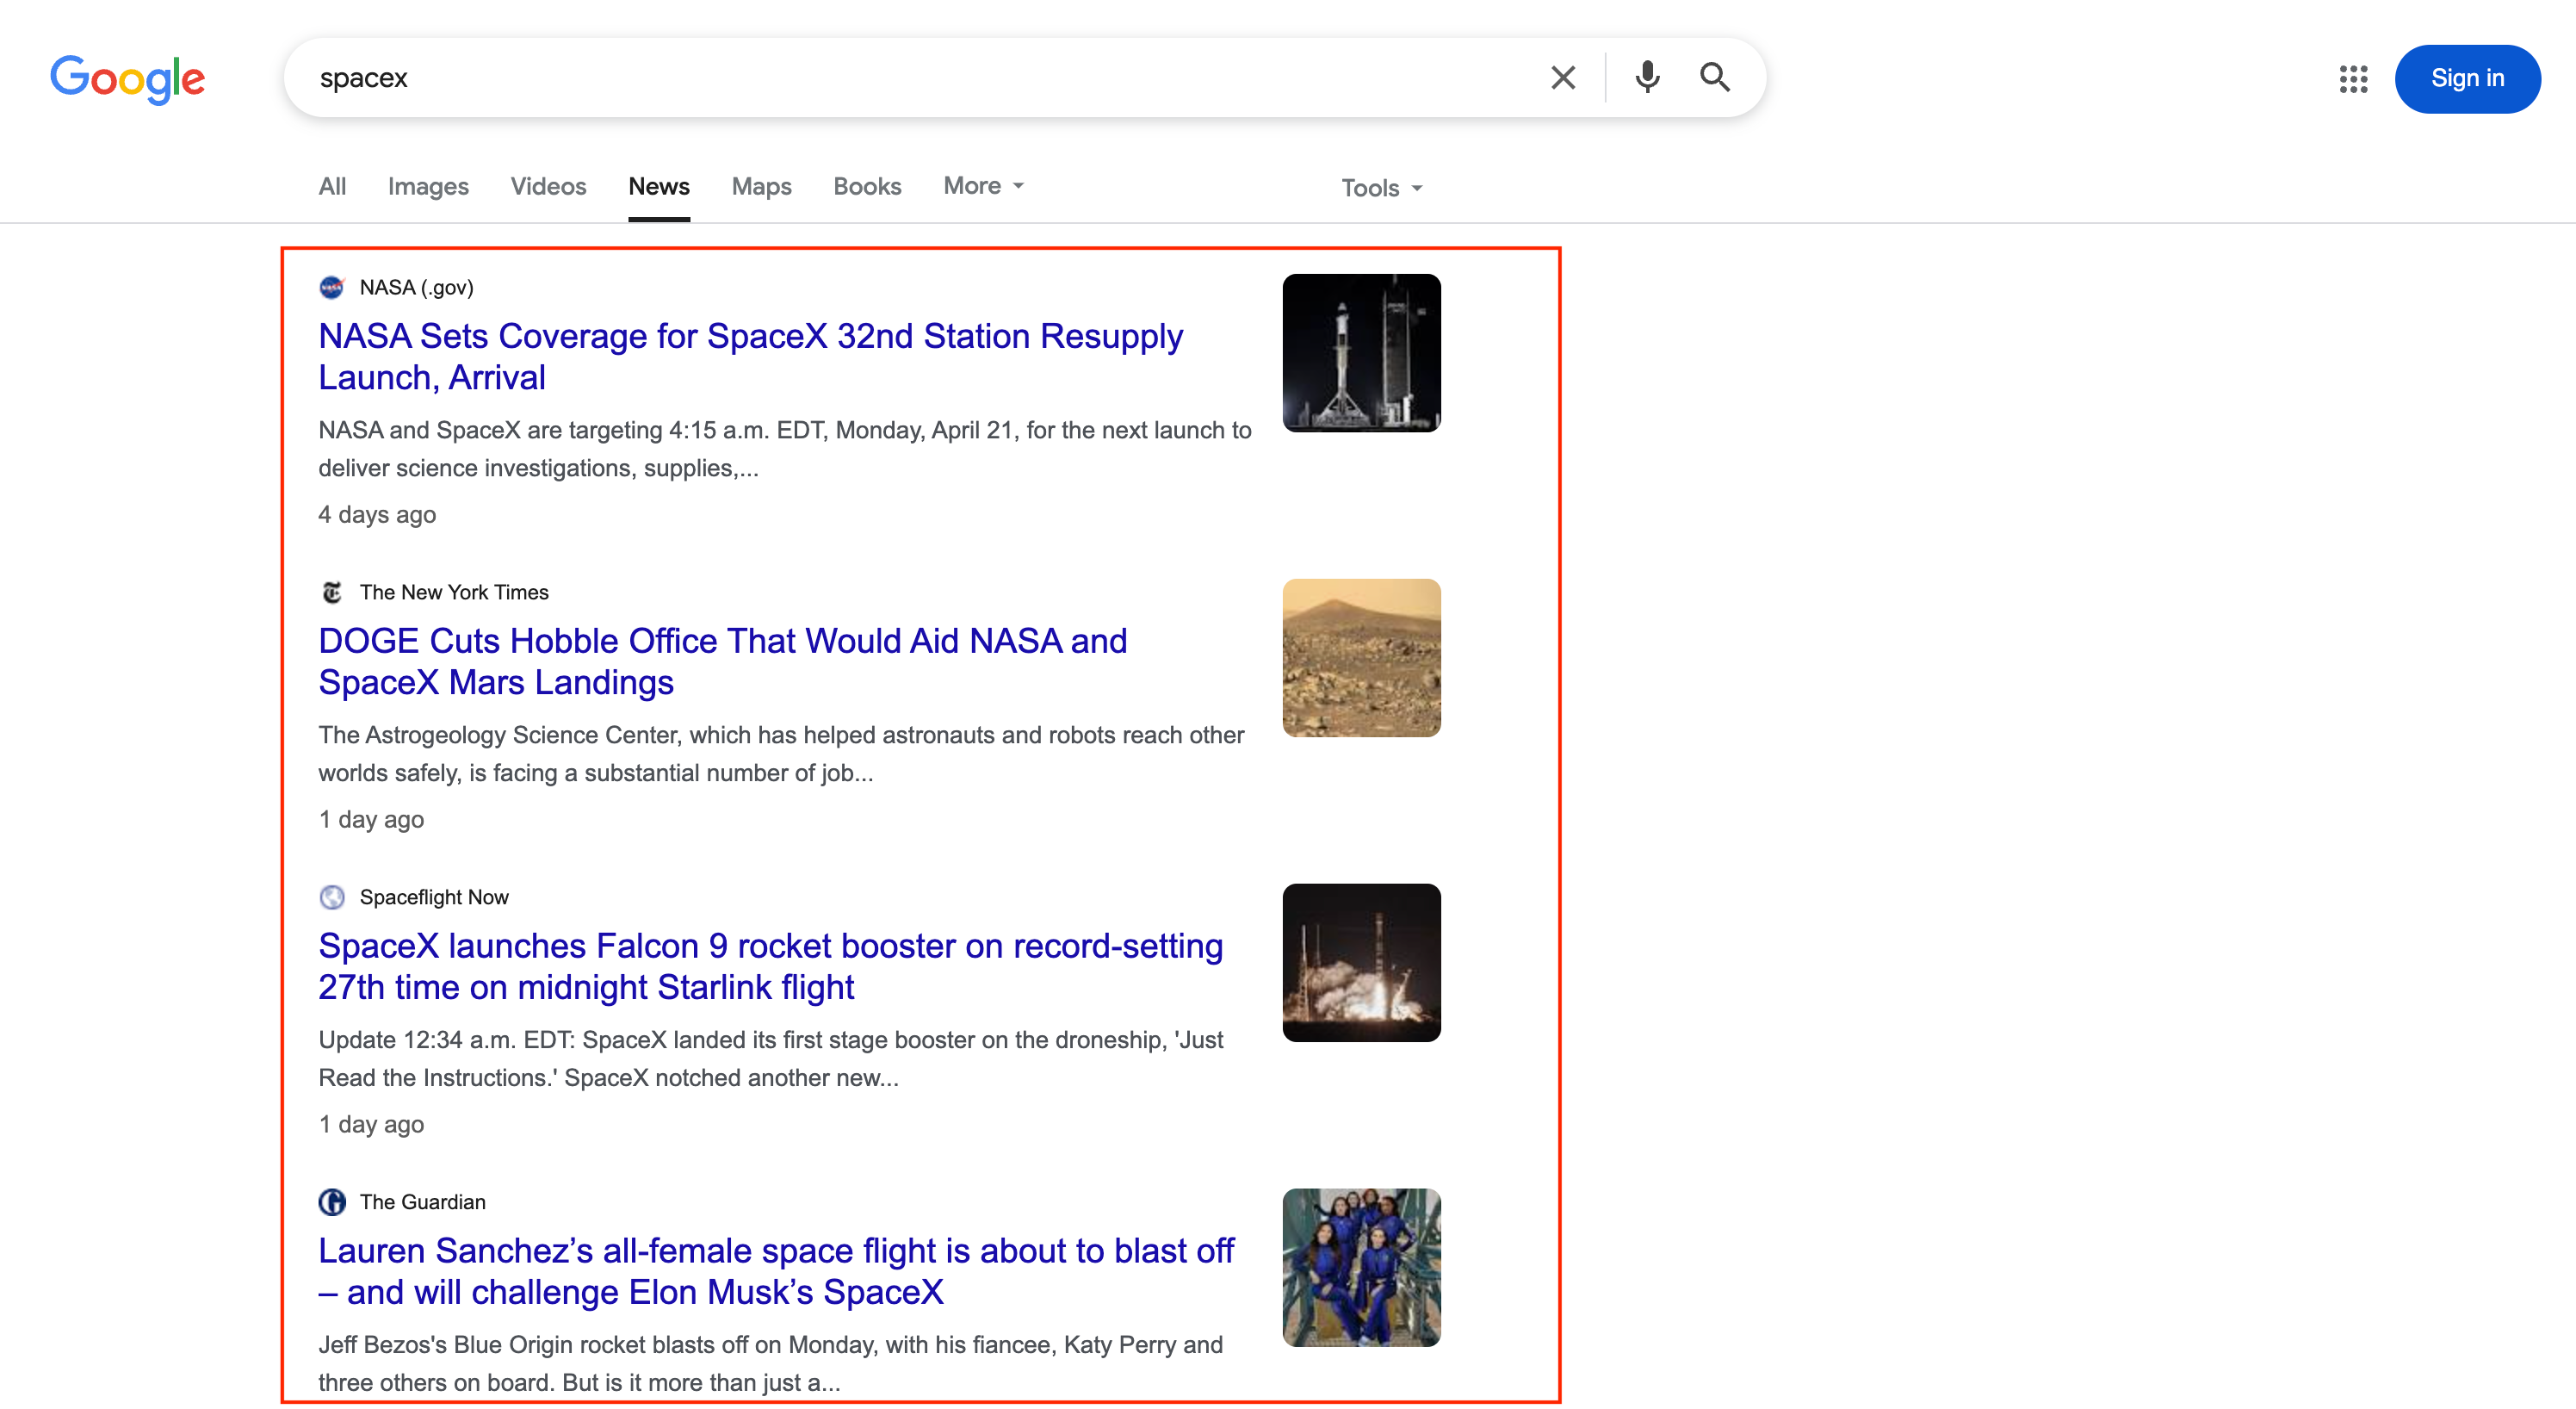Click inside the spacex search field
Image resolution: width=2576 pixels, height=1409 pixels.
click(x=900, y=78)
